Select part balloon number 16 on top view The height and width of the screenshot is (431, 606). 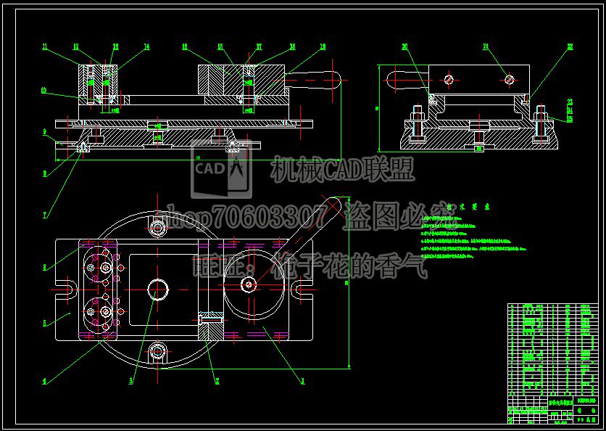(220, 46)
